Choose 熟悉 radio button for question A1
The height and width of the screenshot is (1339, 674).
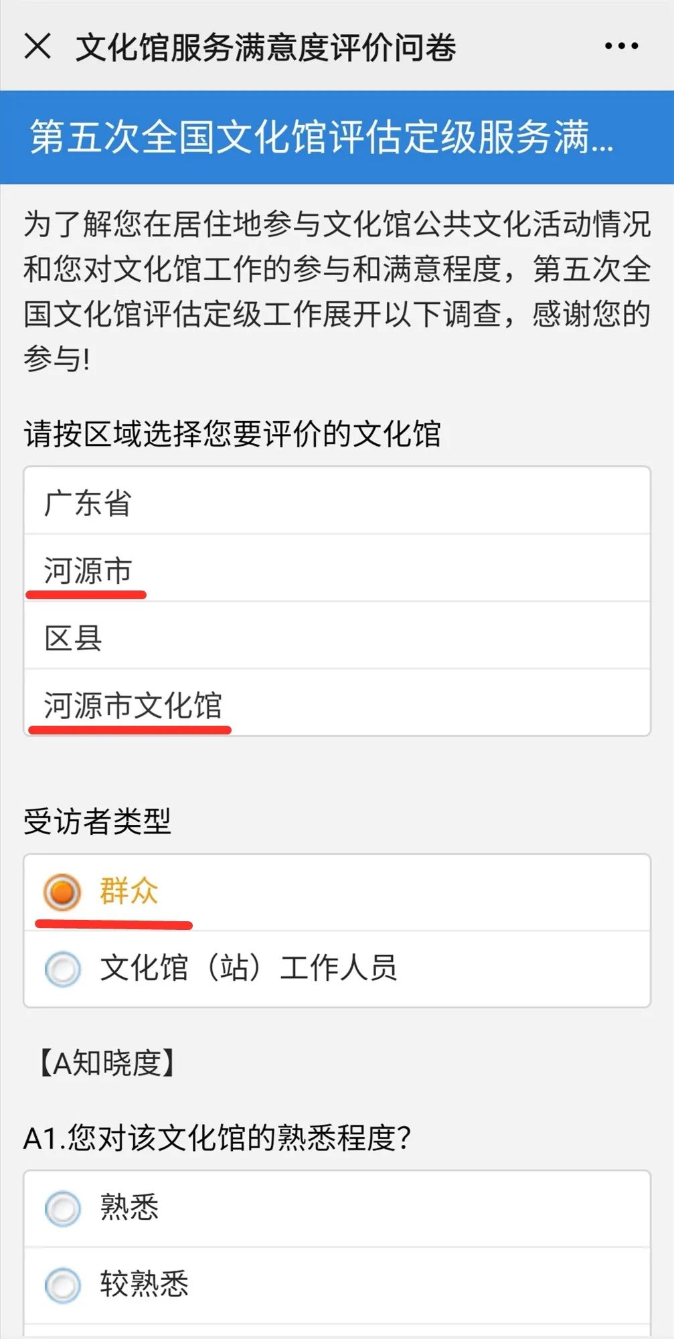(x=62, y=1208)
